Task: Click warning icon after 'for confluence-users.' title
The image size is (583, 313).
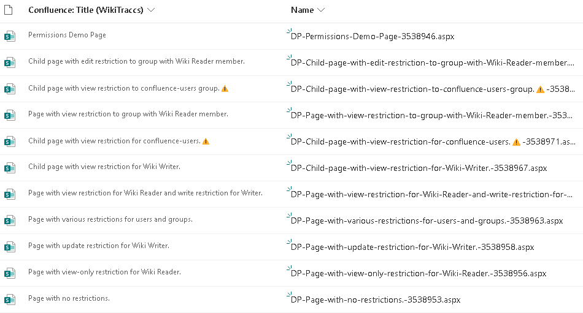Action: point(206,141)
